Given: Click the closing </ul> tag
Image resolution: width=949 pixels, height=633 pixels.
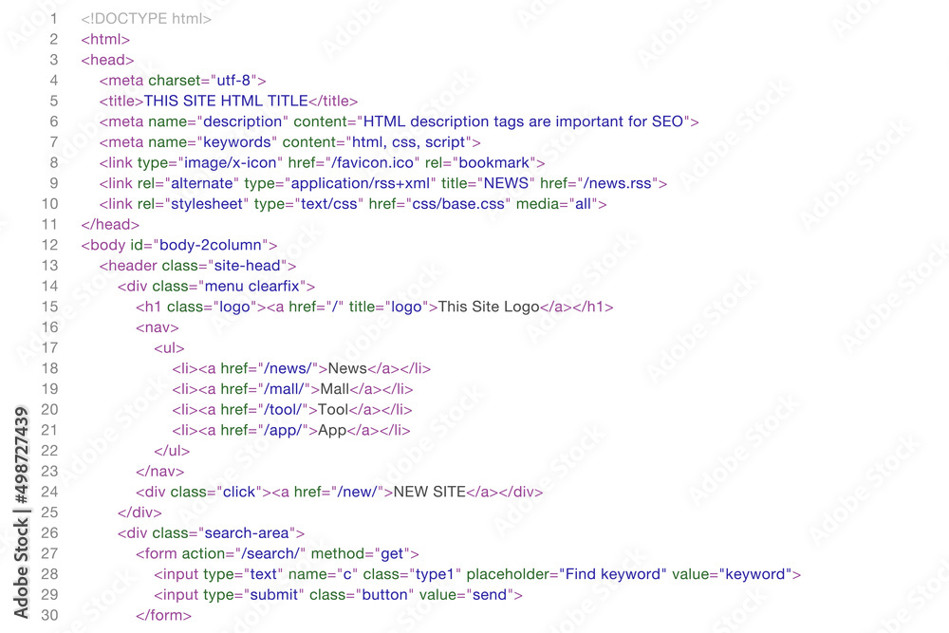Looking at the screenshot, I should pyautogui.click(x=172, y=451).
